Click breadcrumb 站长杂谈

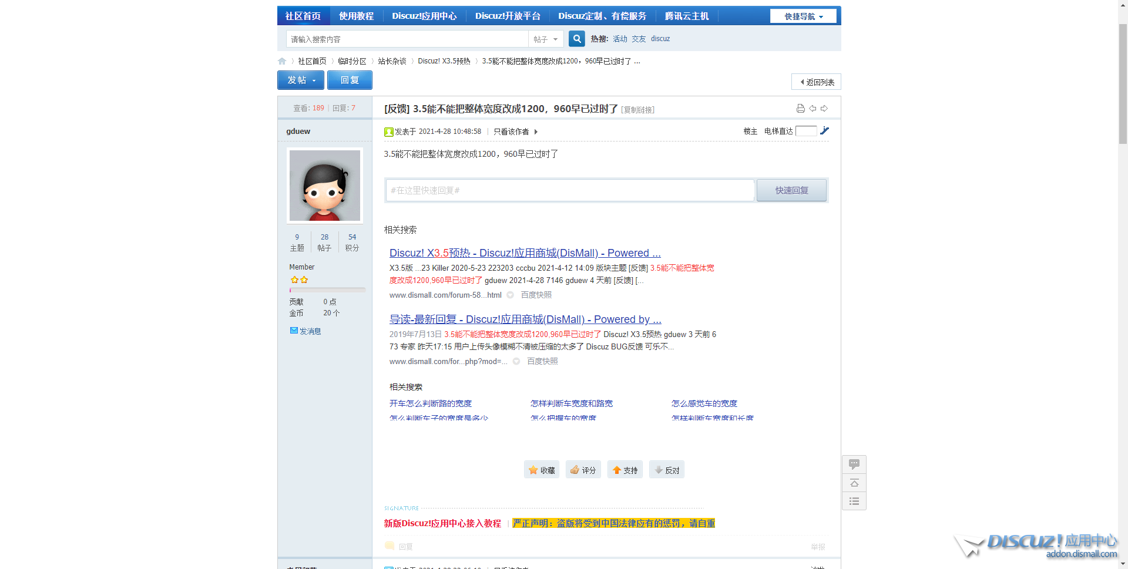tap(392, 61)
